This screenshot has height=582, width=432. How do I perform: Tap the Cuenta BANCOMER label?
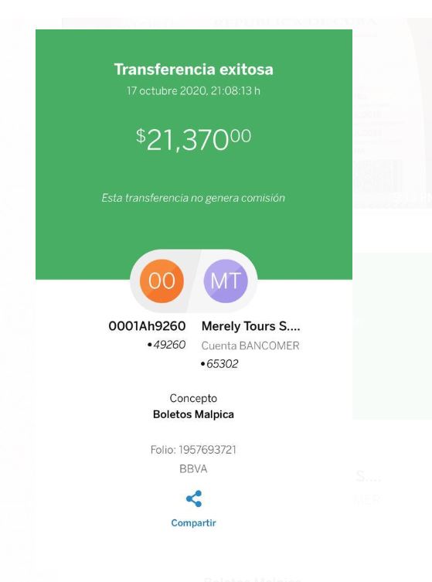[x=250, y=345]
